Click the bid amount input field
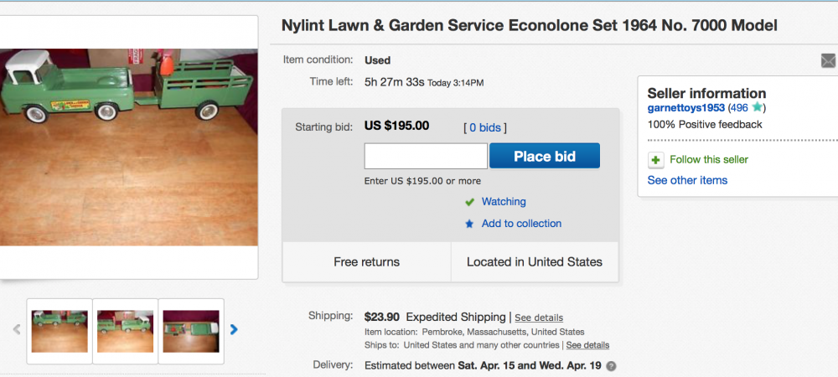Screen dimensions: 838x377 point(426,157)
